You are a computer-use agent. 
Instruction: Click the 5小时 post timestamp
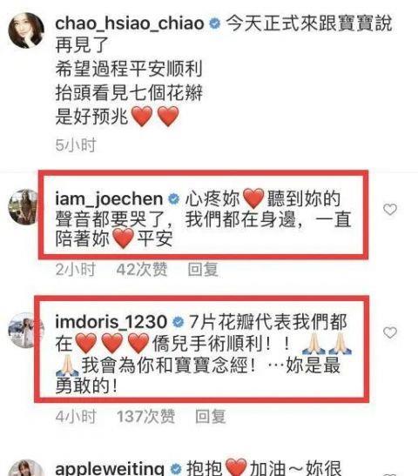76,144
